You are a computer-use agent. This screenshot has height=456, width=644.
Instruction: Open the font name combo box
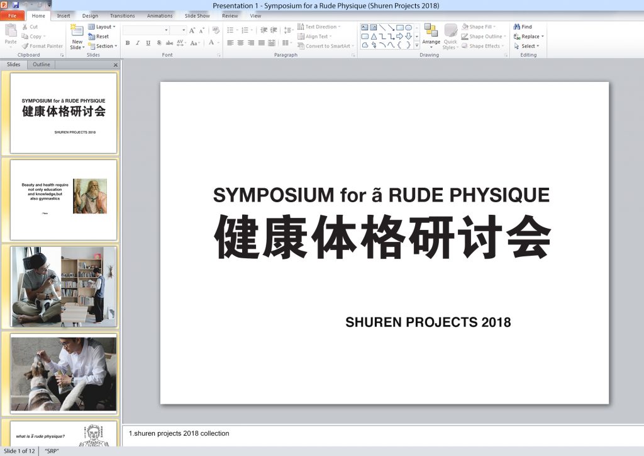pyautogui.click(x=146, y=30)
